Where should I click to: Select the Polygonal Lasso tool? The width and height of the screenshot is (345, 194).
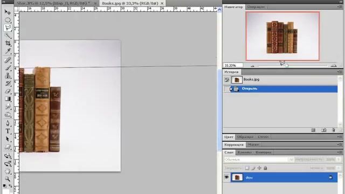tap(8, 28)
